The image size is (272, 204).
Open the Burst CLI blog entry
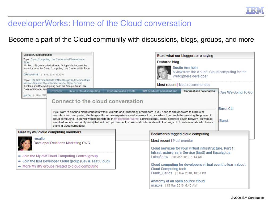[x=226, y=109]
